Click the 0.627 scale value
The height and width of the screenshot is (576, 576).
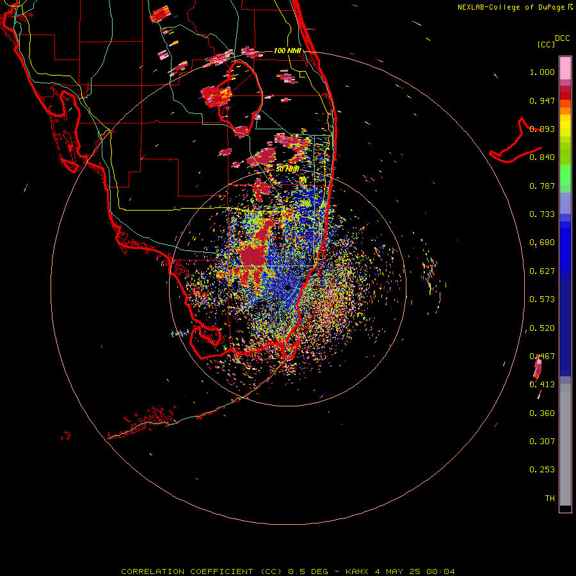pyautogui.click(x=542, y=271)
